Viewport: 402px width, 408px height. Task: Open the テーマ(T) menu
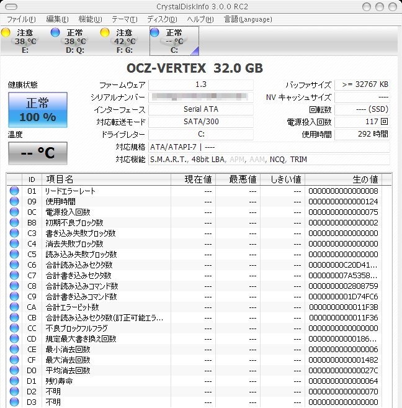click(125, 19)
